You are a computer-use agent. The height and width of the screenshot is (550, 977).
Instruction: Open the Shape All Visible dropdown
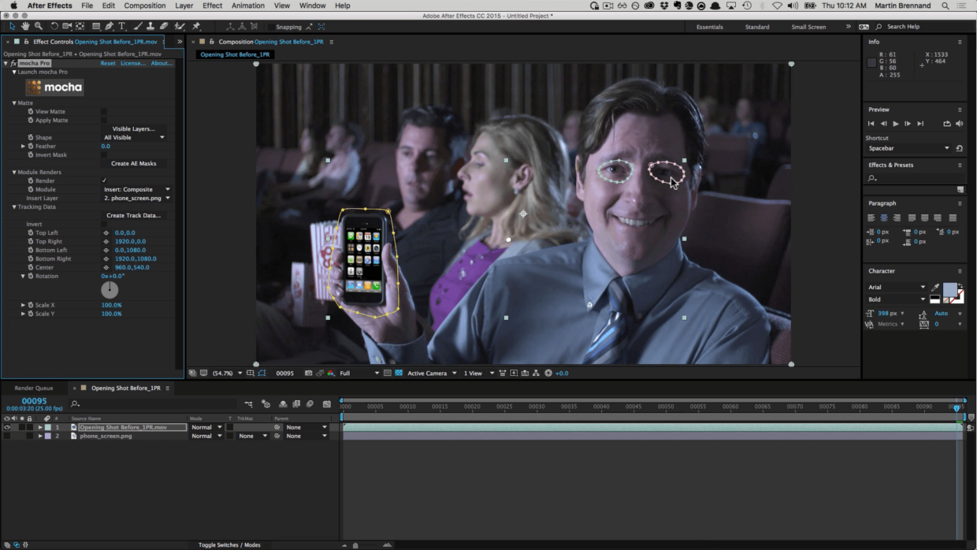click(x=135, y=138)
